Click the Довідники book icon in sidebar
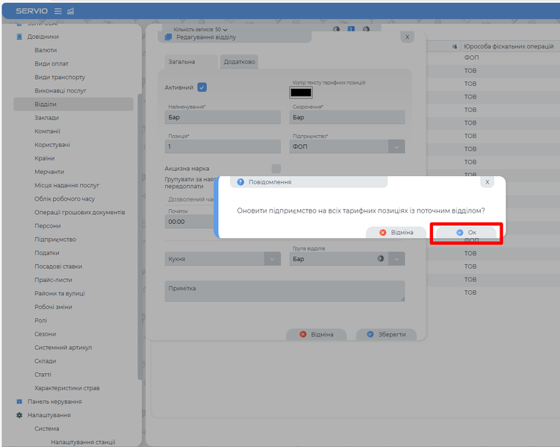The height and width of the screenshot is (447, 560). (x=20, y=37)
